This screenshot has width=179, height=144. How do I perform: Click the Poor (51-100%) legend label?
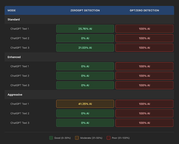click(x=121, y=138)
